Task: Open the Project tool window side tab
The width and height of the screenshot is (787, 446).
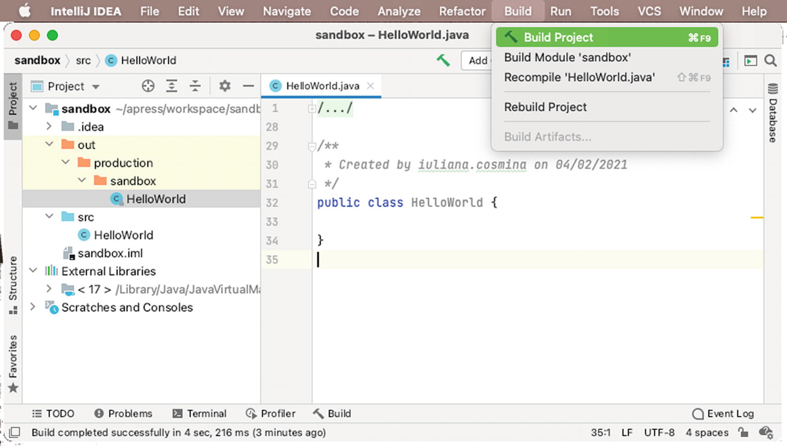Action: [x=13, y=106]
